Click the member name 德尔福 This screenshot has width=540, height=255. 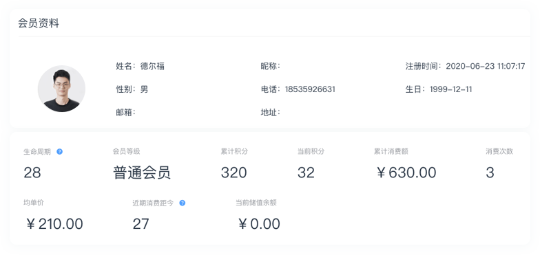click(152, 66)
